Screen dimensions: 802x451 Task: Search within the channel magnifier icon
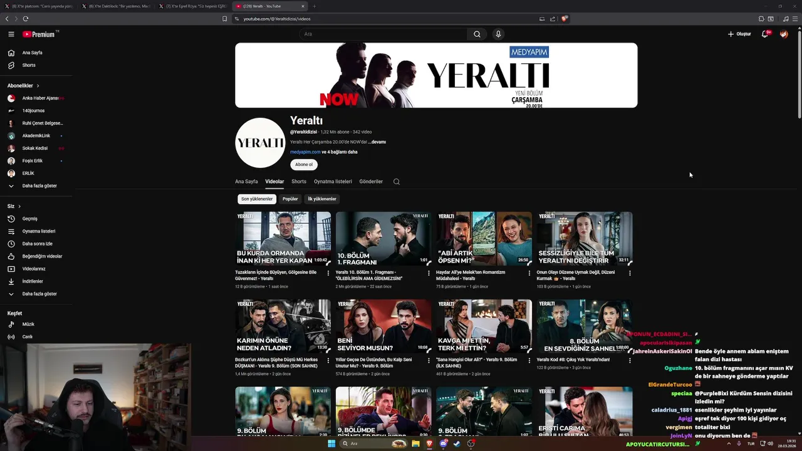[397, 182]
